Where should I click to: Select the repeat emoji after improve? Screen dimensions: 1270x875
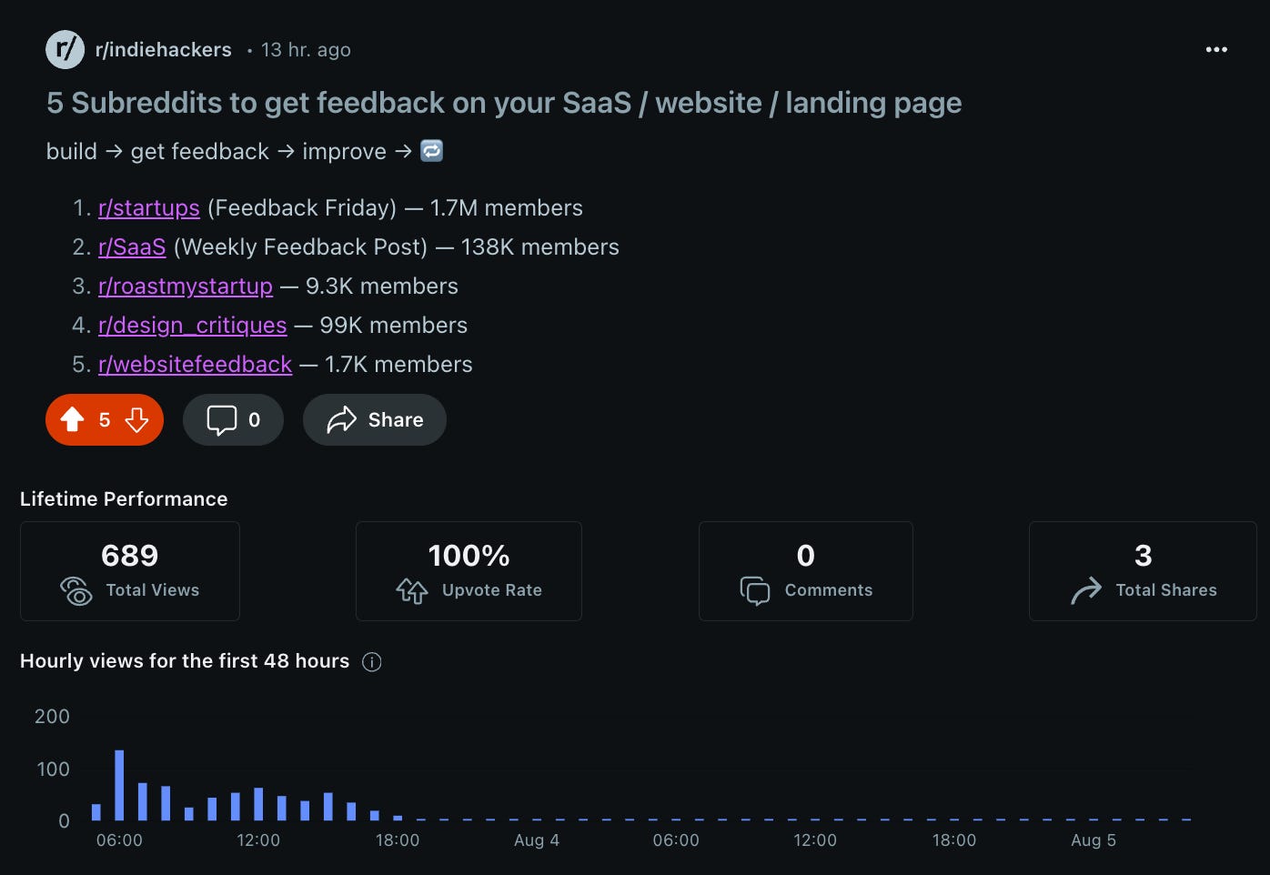(x=432, y=150)
